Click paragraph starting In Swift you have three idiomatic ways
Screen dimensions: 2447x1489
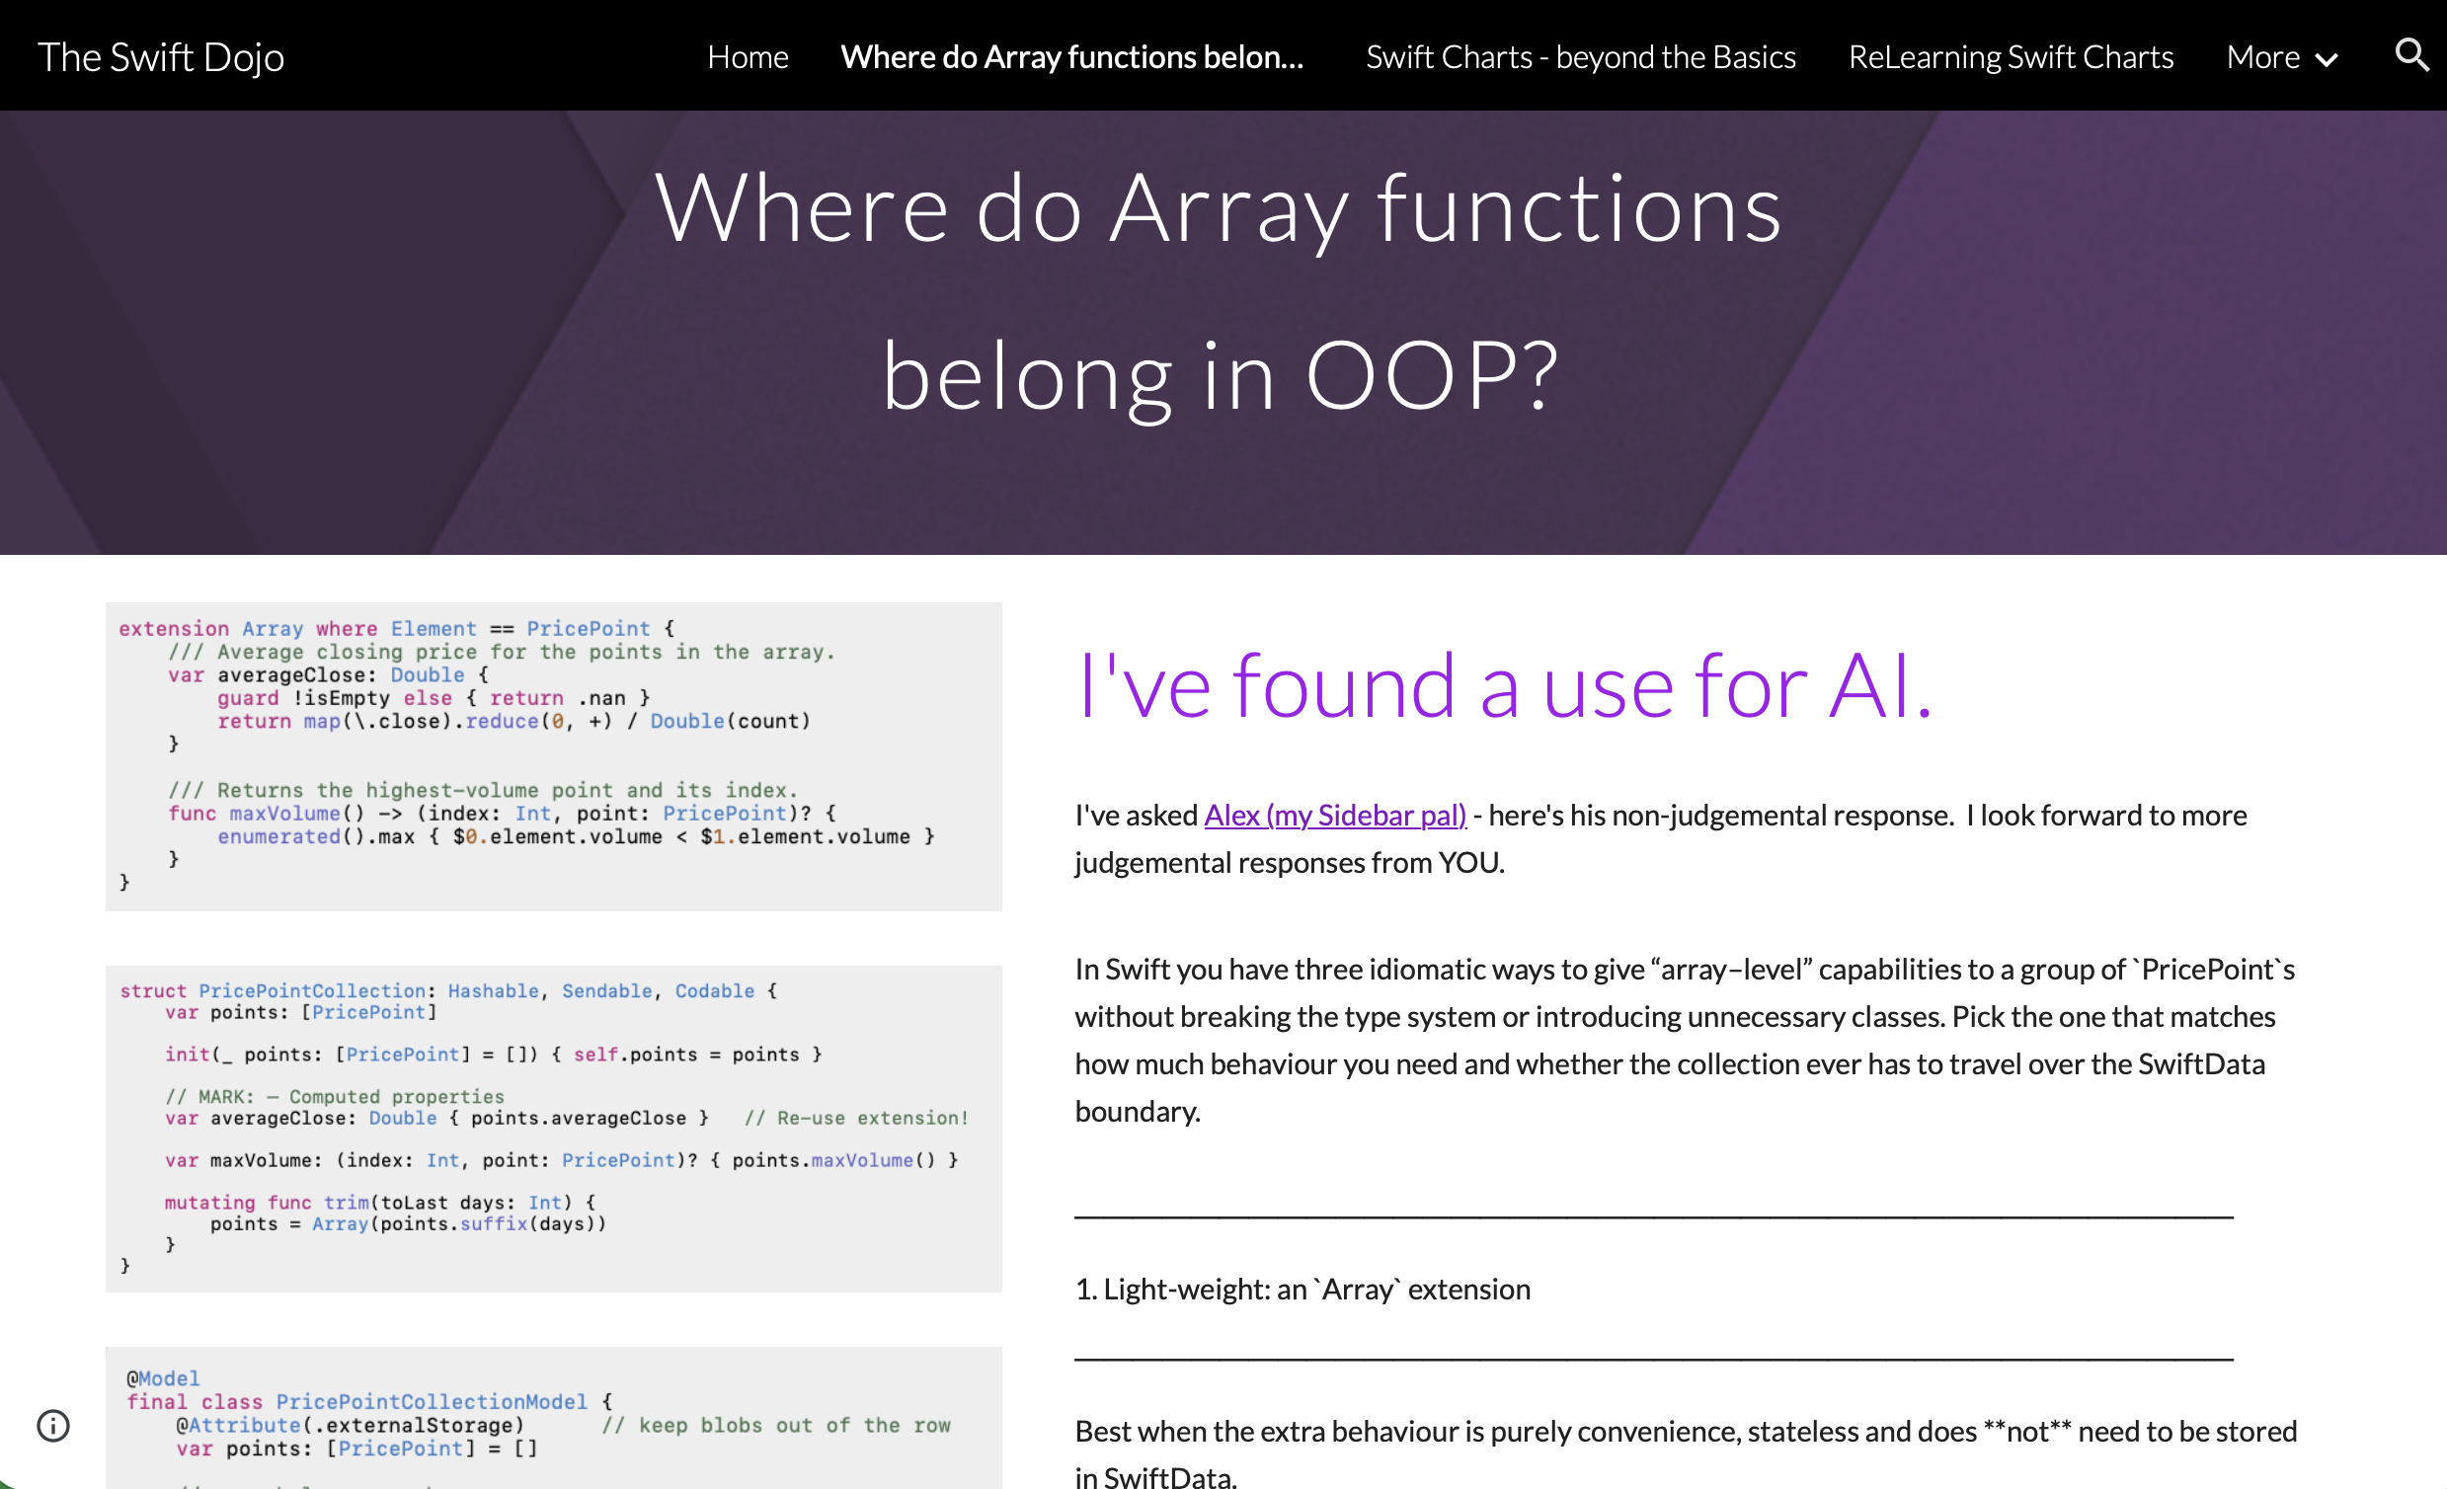[1686, 1040]
